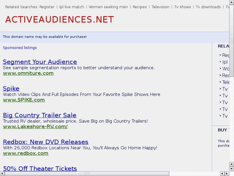Click the horizontal scrollbar right arrow at far right
This screenshot has height=176, width=234.
pyautogui.click(x=227, y=174)
